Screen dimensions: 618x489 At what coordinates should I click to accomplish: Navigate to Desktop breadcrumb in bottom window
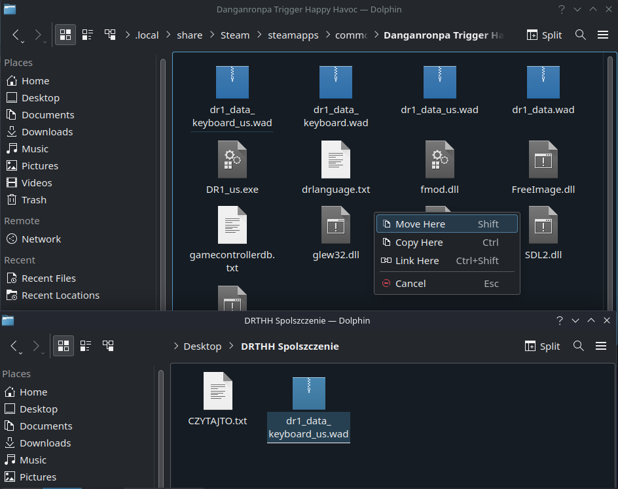202,346
